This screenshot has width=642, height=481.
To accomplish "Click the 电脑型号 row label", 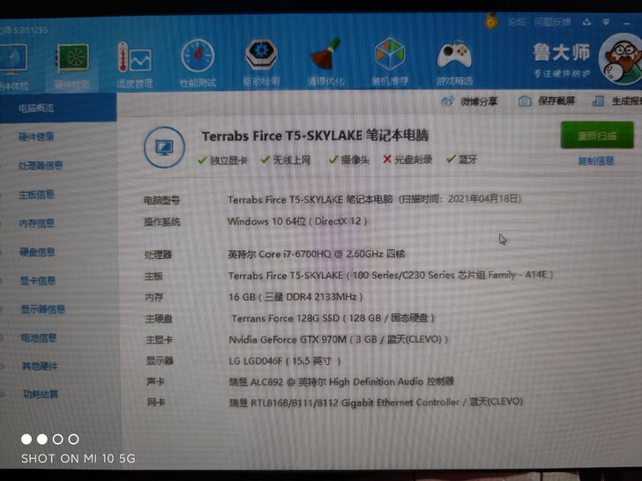I will point(161,201).
